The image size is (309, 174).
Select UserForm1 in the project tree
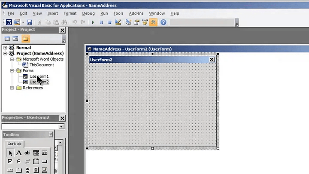(39, 76)
